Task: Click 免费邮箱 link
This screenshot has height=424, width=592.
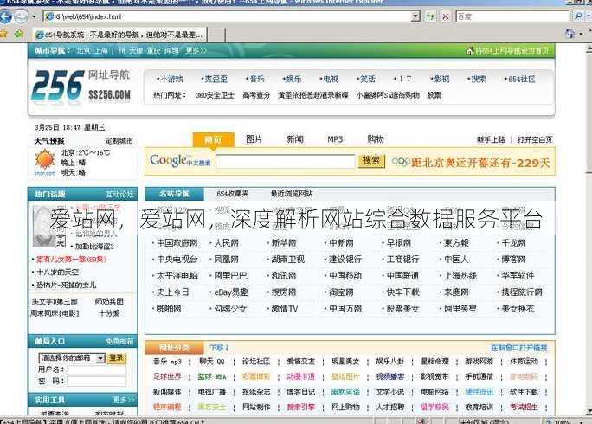Action: tap(119, 341)
